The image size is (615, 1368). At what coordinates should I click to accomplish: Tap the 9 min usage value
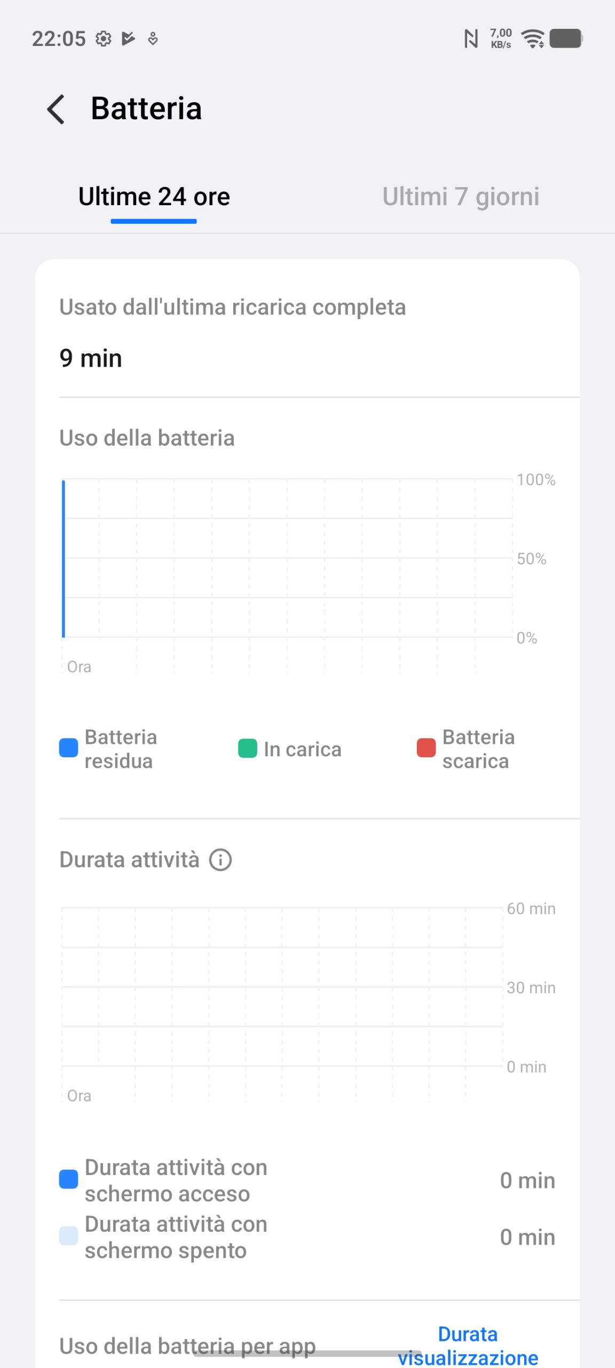click(91, 359)
